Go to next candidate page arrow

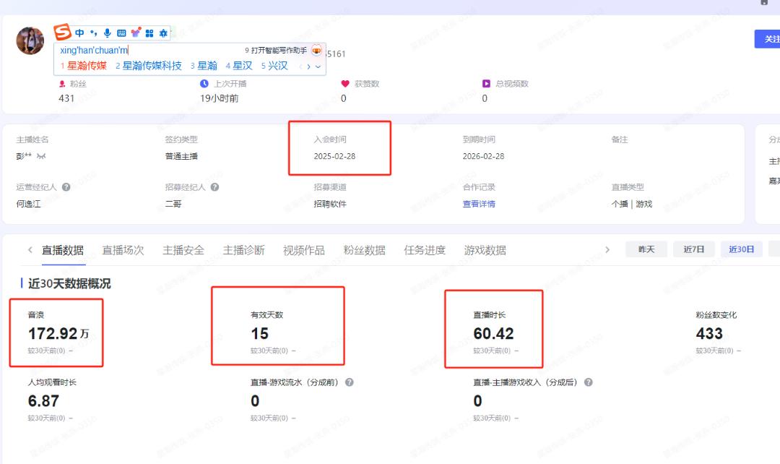308,66
